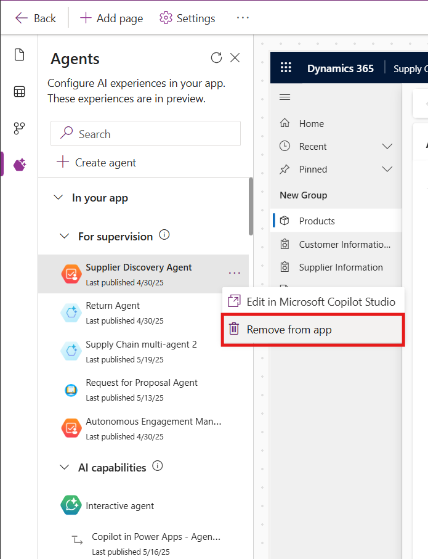The width and height of the screenshot is (428, 559).
Task: Click Autonomous Engagement agent's orange icon
Action: 71,428
